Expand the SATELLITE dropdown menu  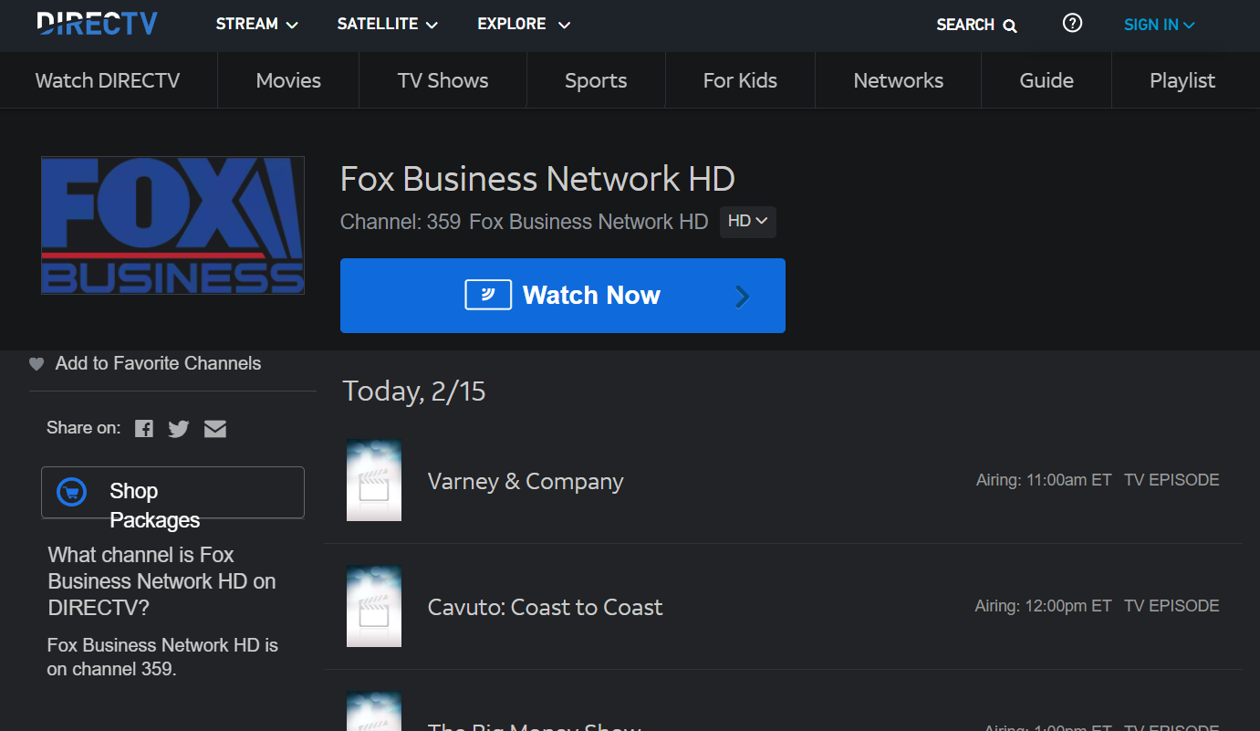pos(387,25)
